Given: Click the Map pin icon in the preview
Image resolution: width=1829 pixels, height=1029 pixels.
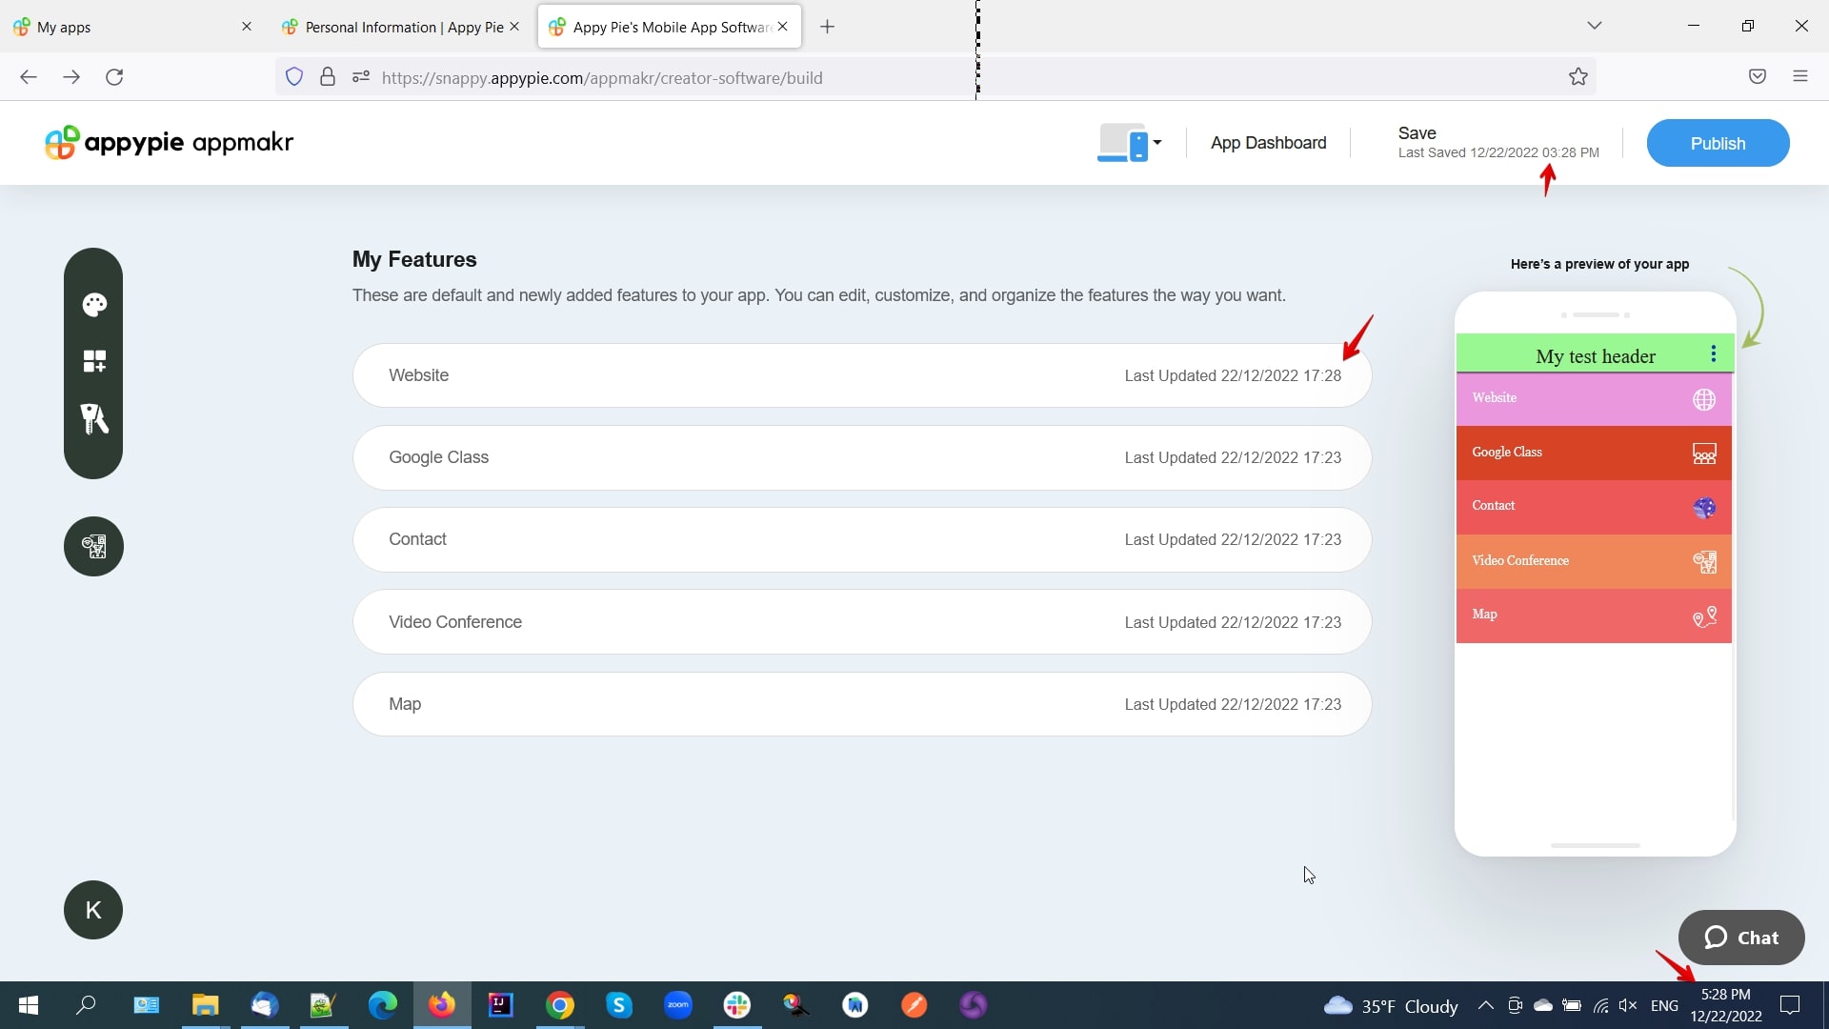Looking at the screenshot, I should pyautogui.click(x=1704, y=616).
